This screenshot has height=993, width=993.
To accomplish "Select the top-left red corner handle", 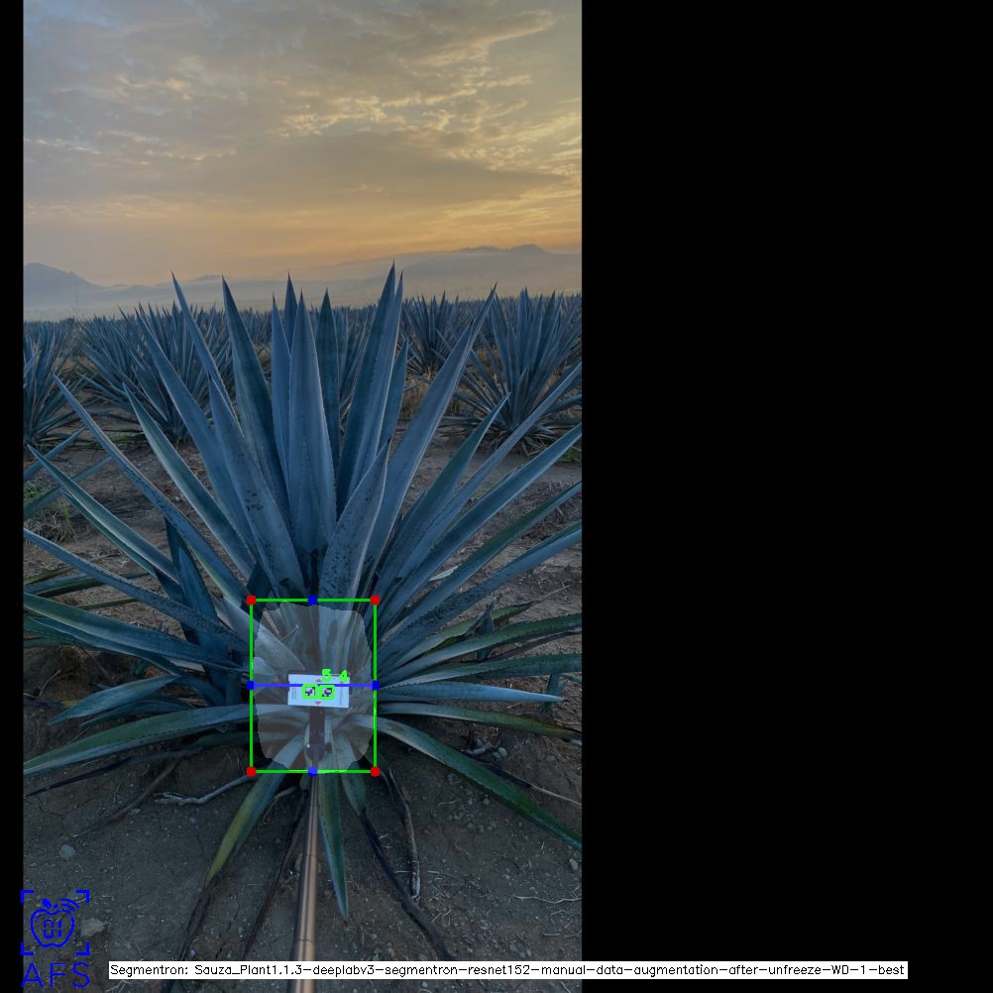I will (251, 600).
